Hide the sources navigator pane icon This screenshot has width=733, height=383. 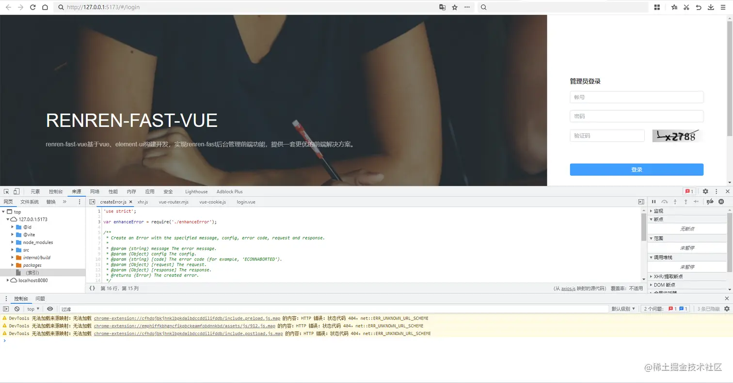click(x=92, y=202)
